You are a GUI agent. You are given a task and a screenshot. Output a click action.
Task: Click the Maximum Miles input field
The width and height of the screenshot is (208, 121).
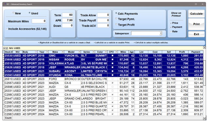pos(39,21)
